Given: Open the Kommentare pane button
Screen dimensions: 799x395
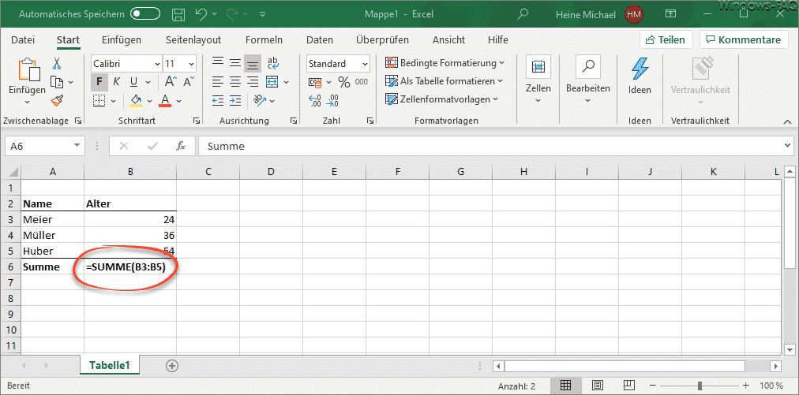Looking at the screenshot, I should tap(744, 39).
